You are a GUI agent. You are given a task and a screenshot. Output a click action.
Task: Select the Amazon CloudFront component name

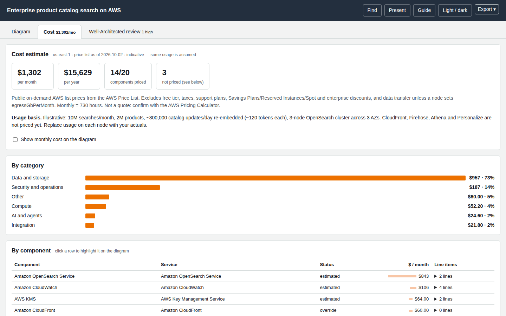click(35, 310)
